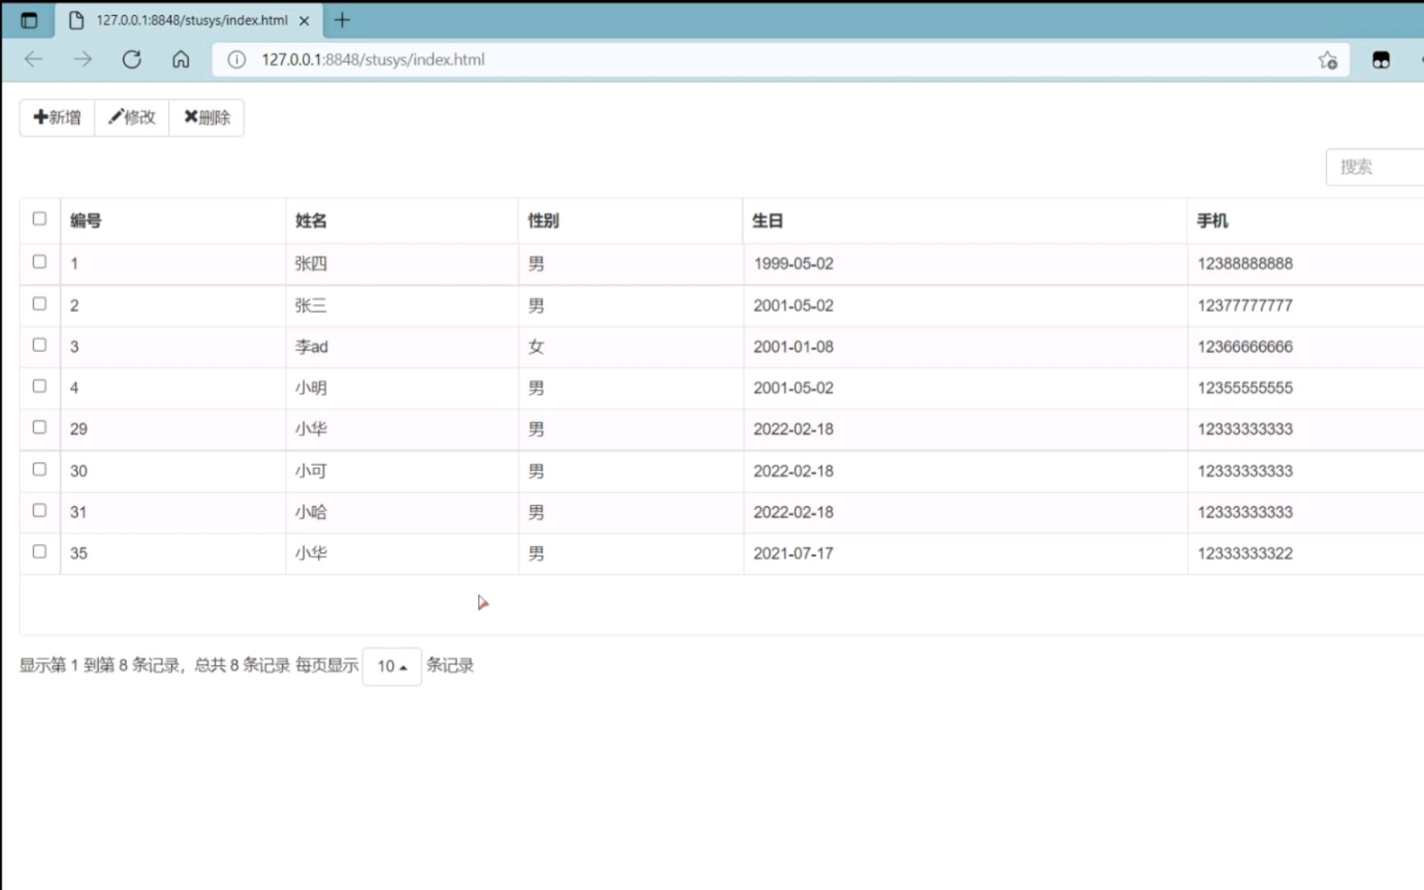Check the select-all checkbox in the table header
Viewport: 1424px width, 890px height.
click(x=40, y=218)
